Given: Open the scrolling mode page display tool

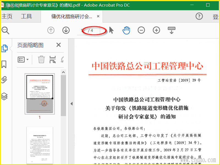Looking at the screenshot, I should tap(171, 30).
